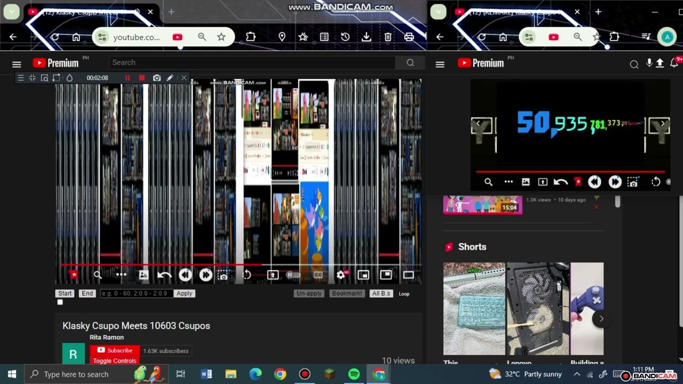Seek on left video red progress bar

click(x=241, y=265)
